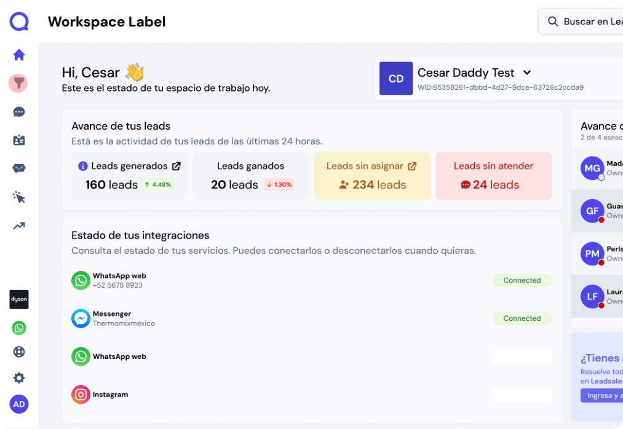Click the Leads sin atender card
The width and height of the screenshot is (623, 429).
pyautogui.click(x=493, y=176)
